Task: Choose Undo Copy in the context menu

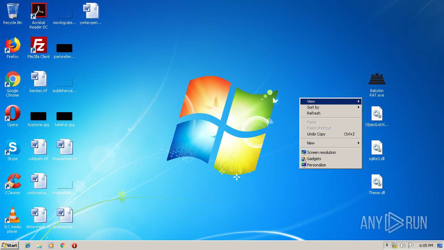Action: (x=331, y=134)
